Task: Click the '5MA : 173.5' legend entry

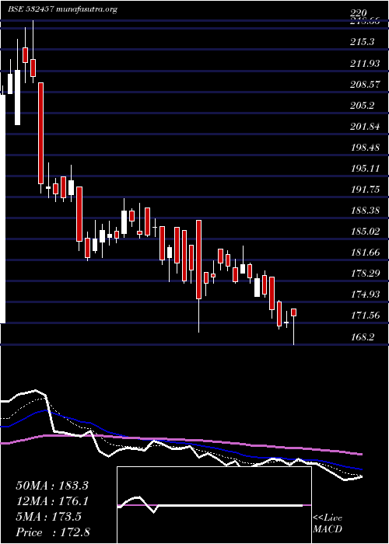Action: coord(48,517)
